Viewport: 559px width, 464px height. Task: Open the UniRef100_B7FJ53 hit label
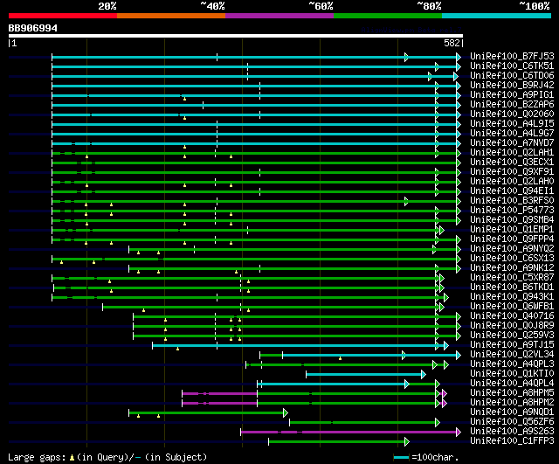[x=512, y=56]
